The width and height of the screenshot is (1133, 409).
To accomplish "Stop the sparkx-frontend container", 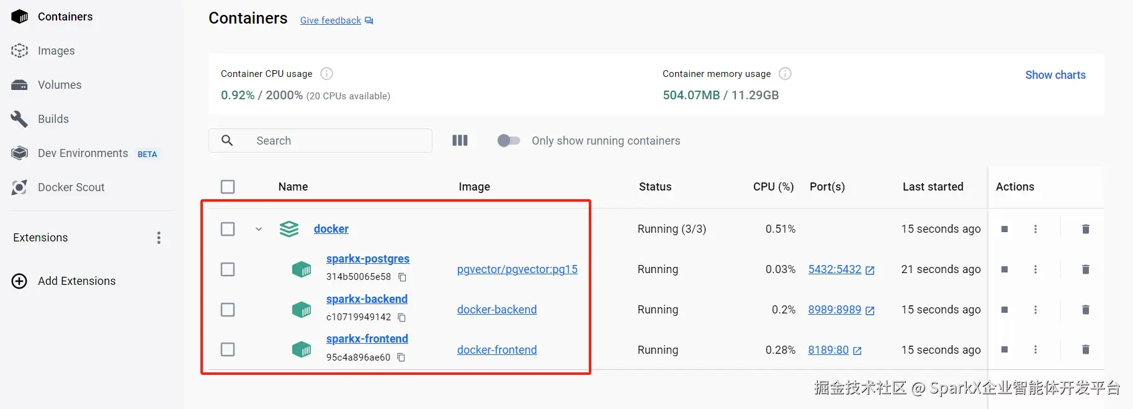I will [x=1005, y=349].
